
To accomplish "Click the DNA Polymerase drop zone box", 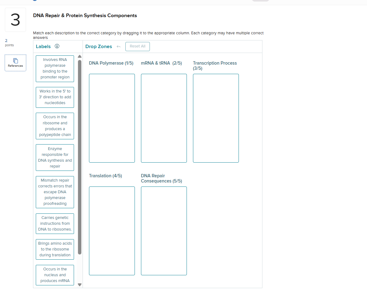I will tap(112, 118).
